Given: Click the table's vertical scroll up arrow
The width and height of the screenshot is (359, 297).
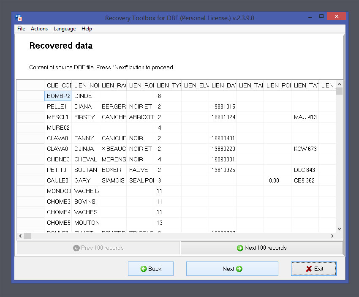Looking at the screenshot, I should (339, 84).
